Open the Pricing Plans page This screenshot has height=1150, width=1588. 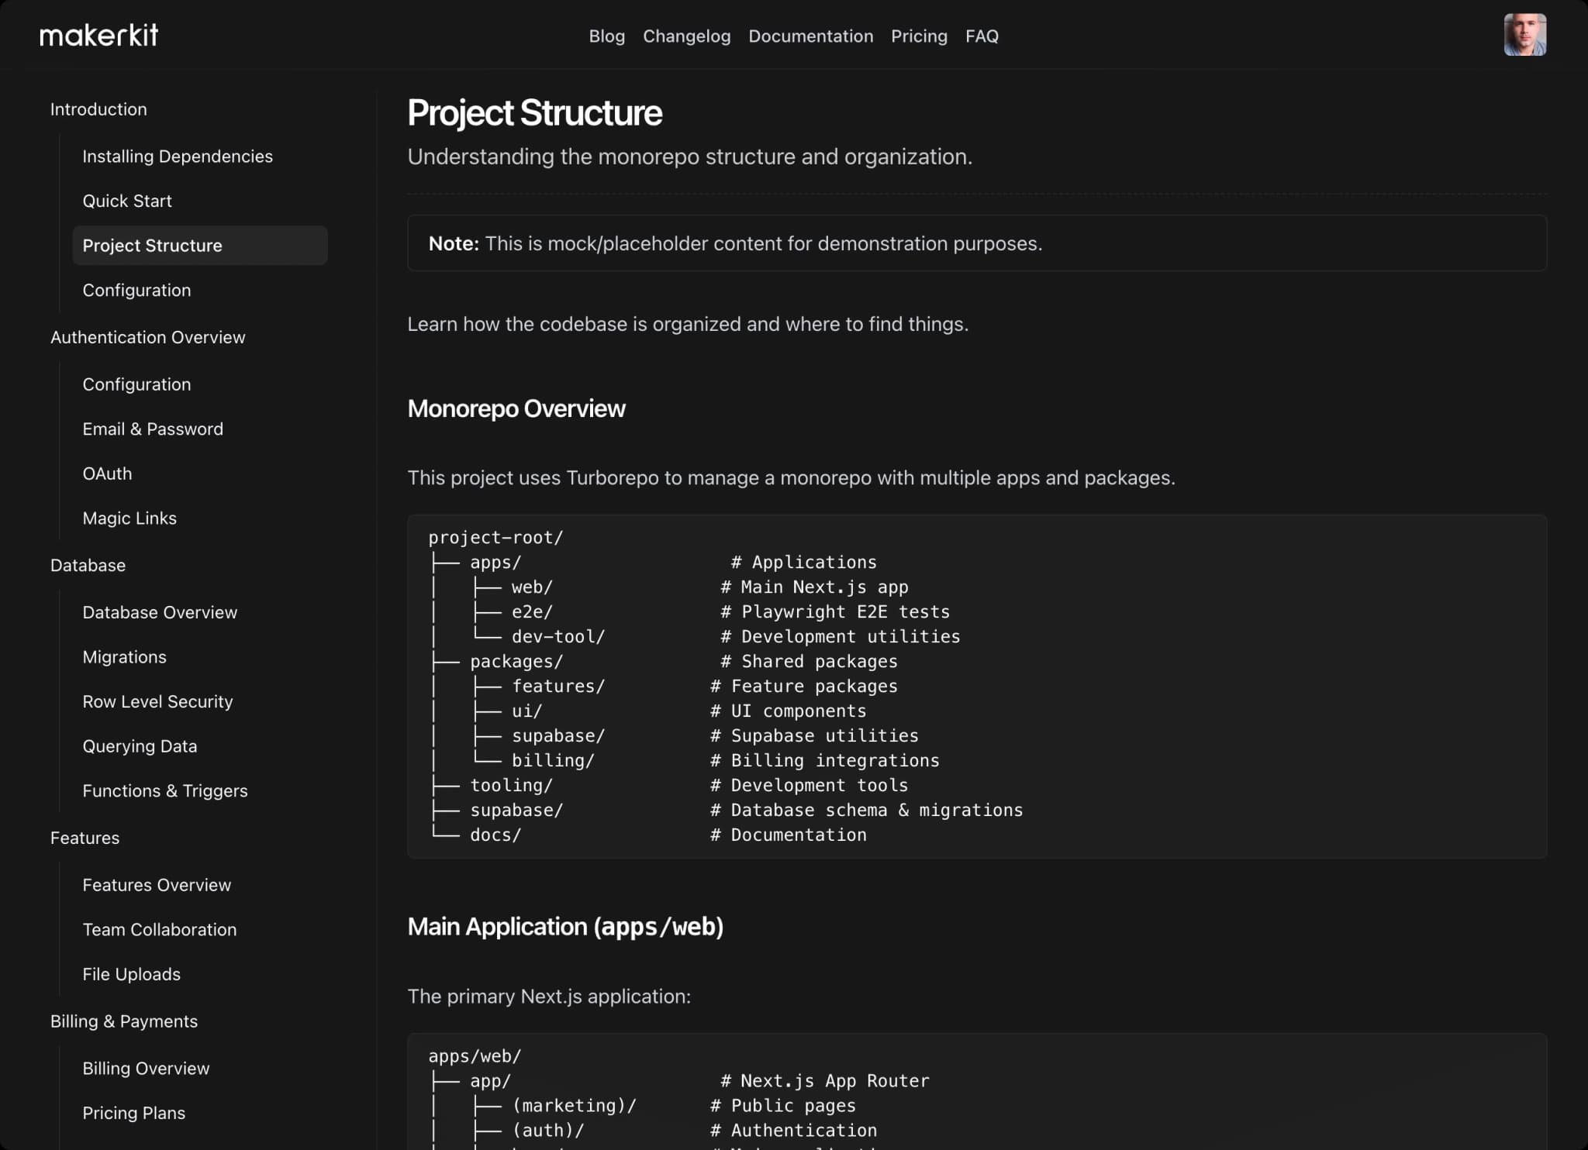click(133, 1112)
